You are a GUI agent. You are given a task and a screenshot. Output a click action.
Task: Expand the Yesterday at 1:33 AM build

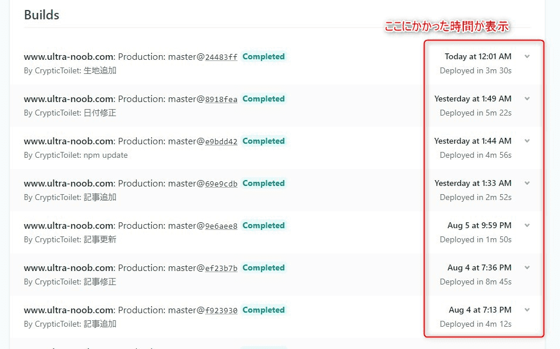click(527, 183)
